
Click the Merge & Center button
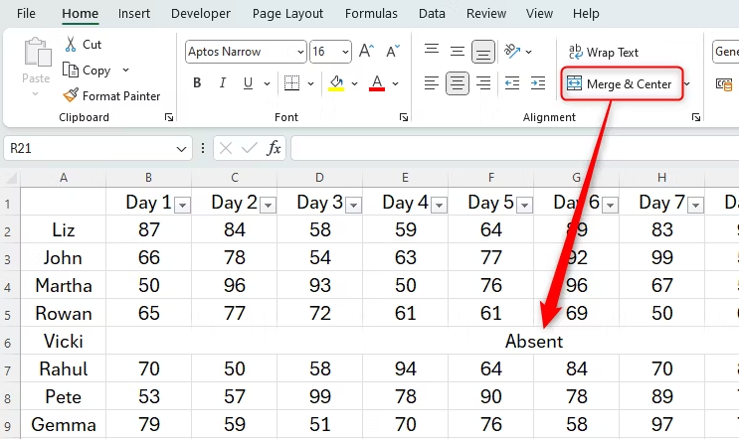pos(622,83)
